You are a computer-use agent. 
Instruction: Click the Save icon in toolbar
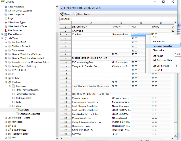click(62, 14)
